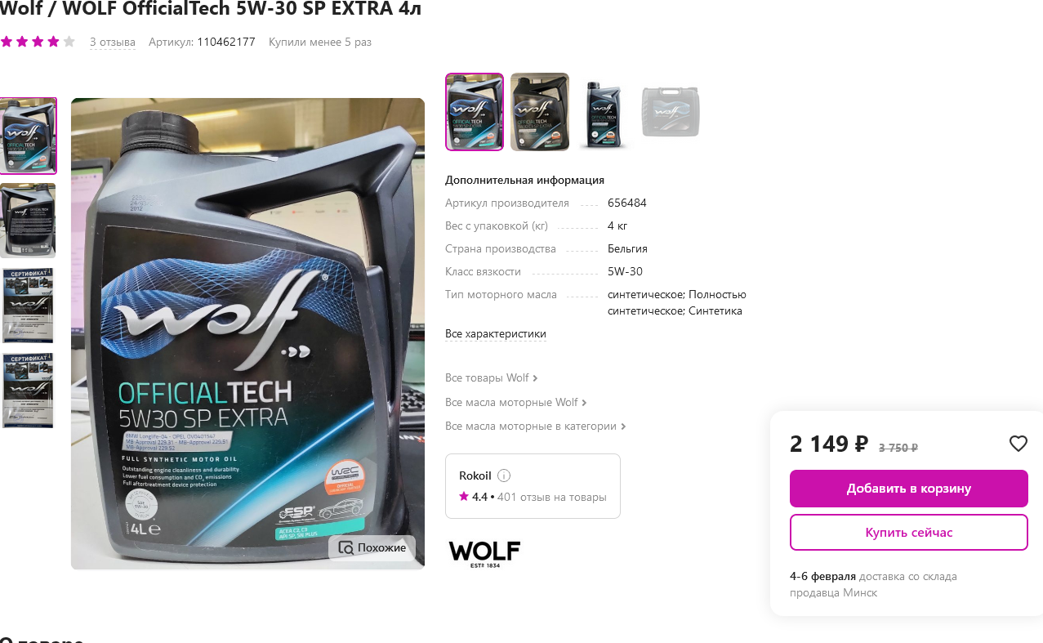Click the star rating icons under title
The image size is (1043, 643).
(38, 42)
